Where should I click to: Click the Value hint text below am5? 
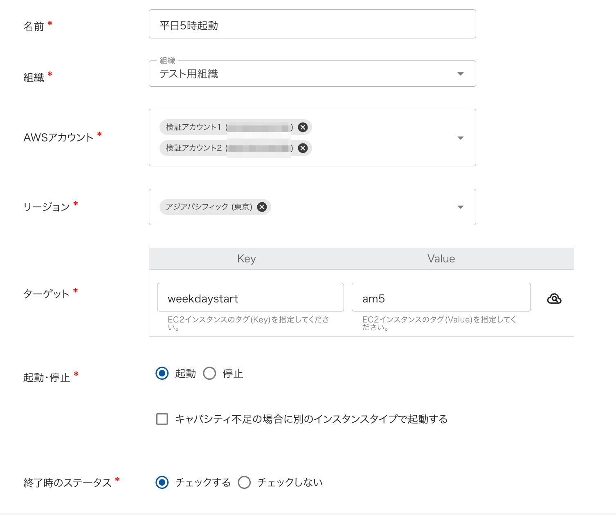[x=439, y=323]
